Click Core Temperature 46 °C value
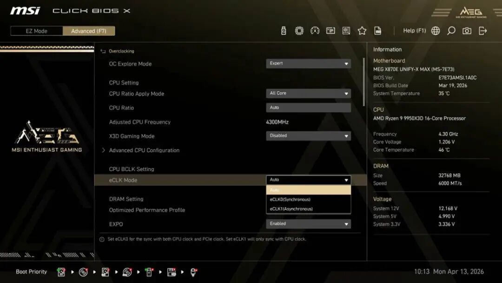This screenshot has height=283, width=502. 444,150
